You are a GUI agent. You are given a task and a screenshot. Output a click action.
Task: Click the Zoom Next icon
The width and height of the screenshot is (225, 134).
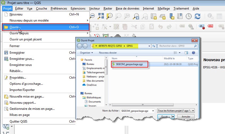[145, 16]
